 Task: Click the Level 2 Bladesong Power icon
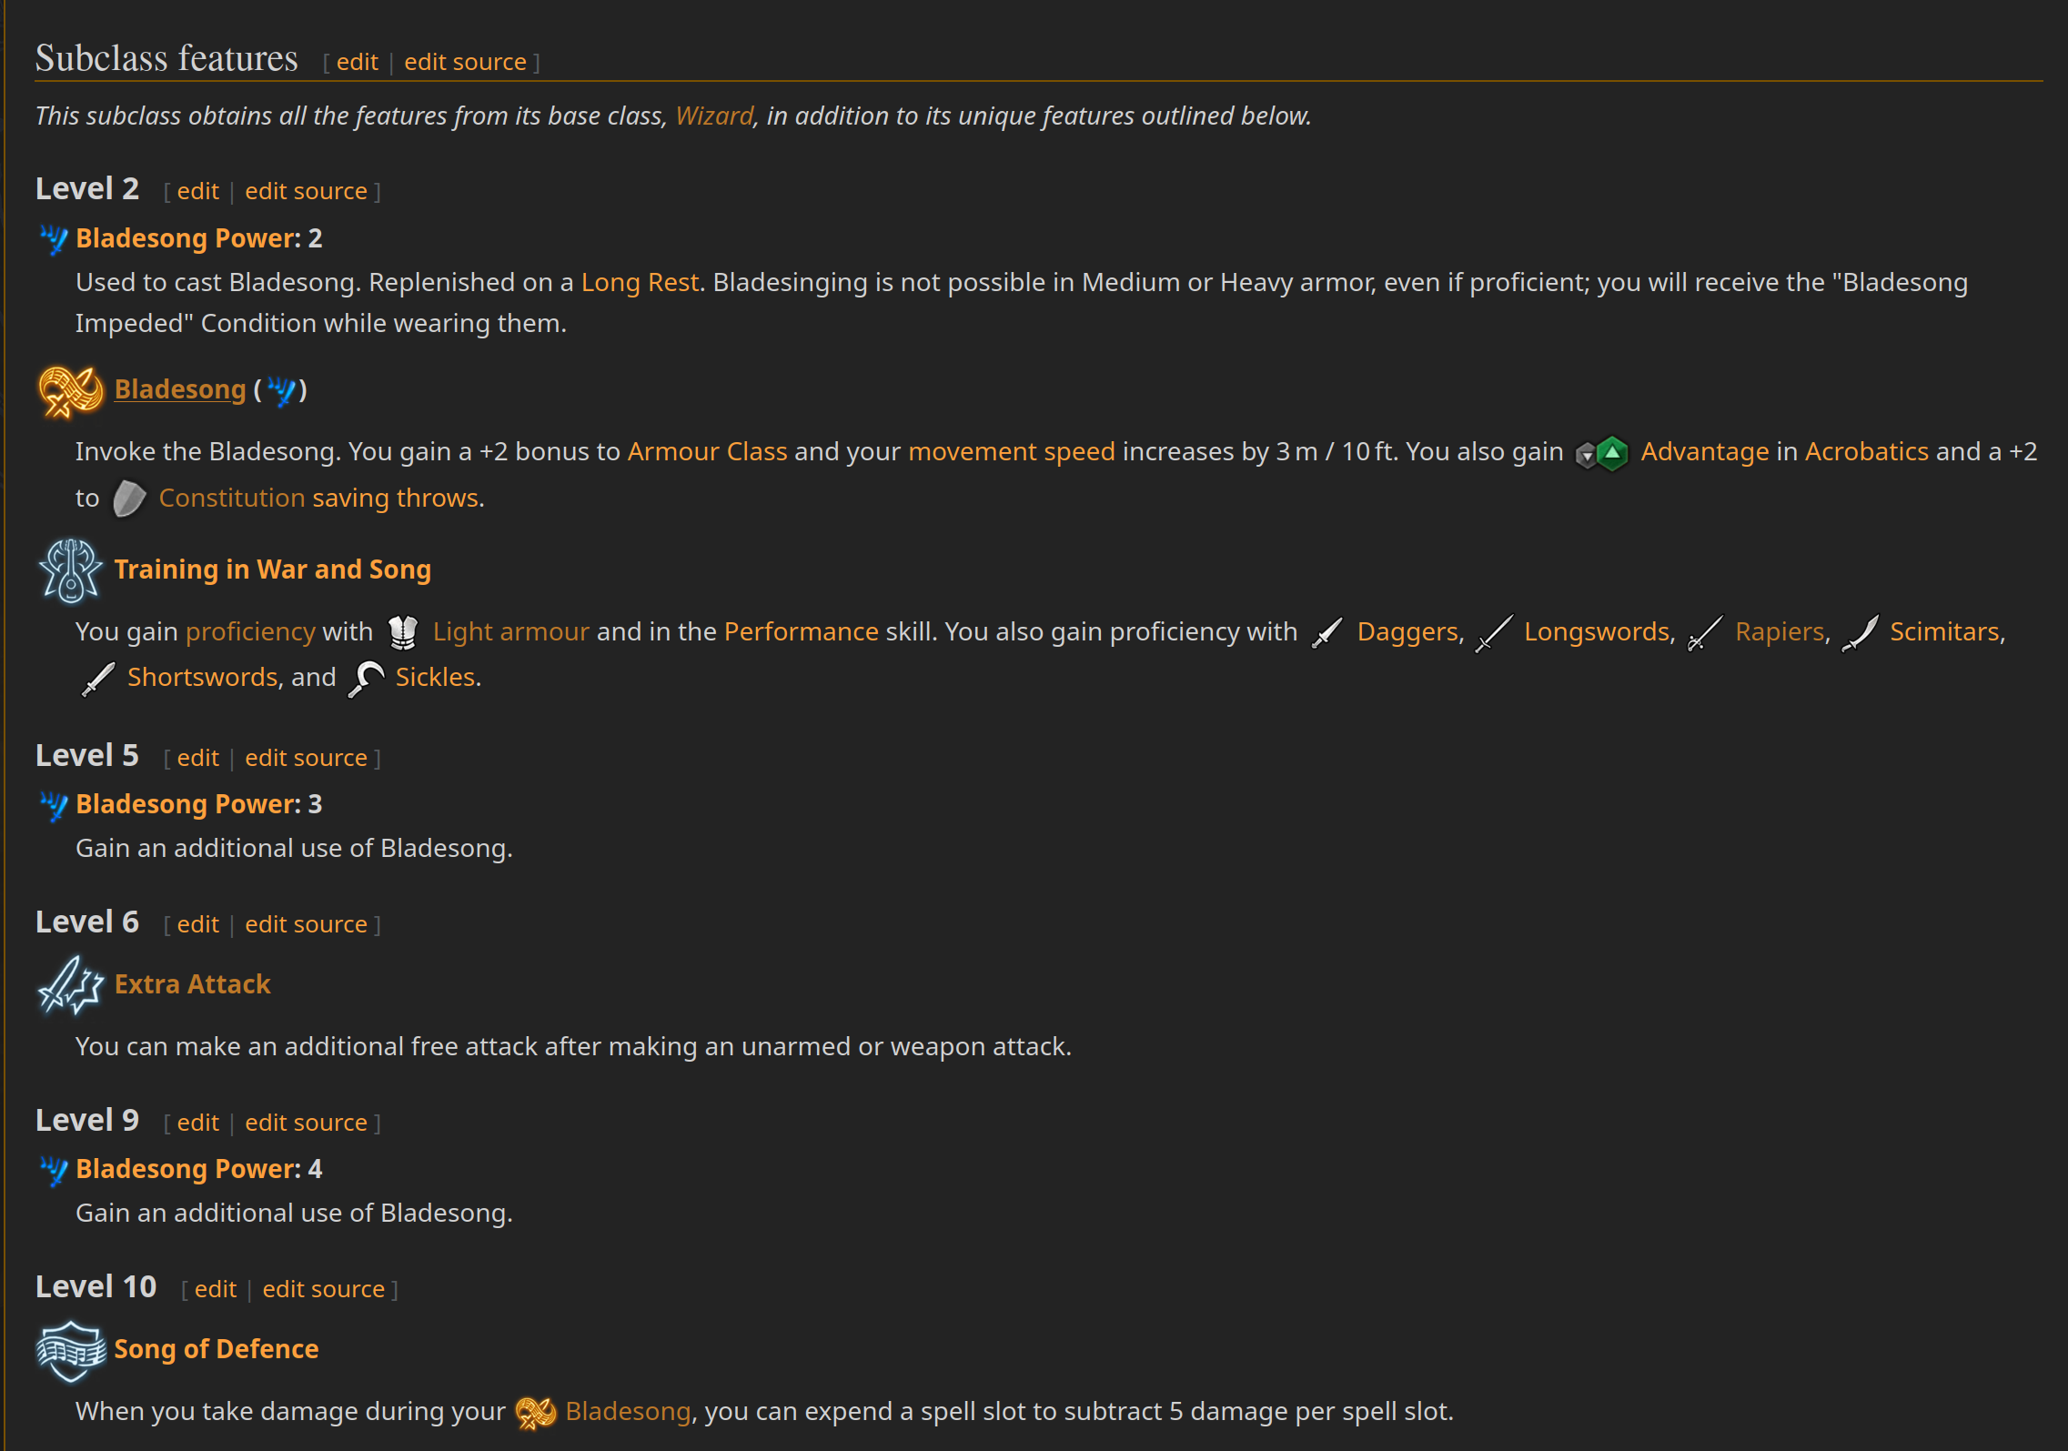click(54, 239)
